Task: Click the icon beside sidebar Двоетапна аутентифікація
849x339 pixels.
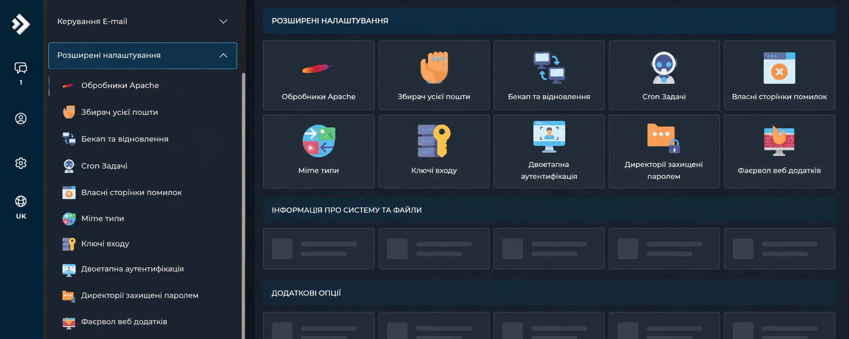Action: click(69, 269)
